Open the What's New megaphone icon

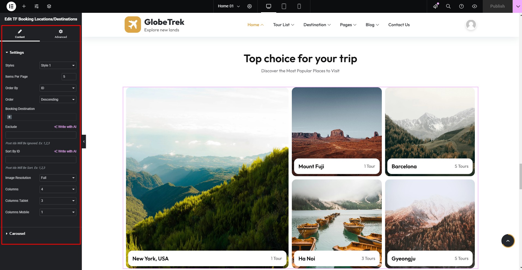(436, 6)
